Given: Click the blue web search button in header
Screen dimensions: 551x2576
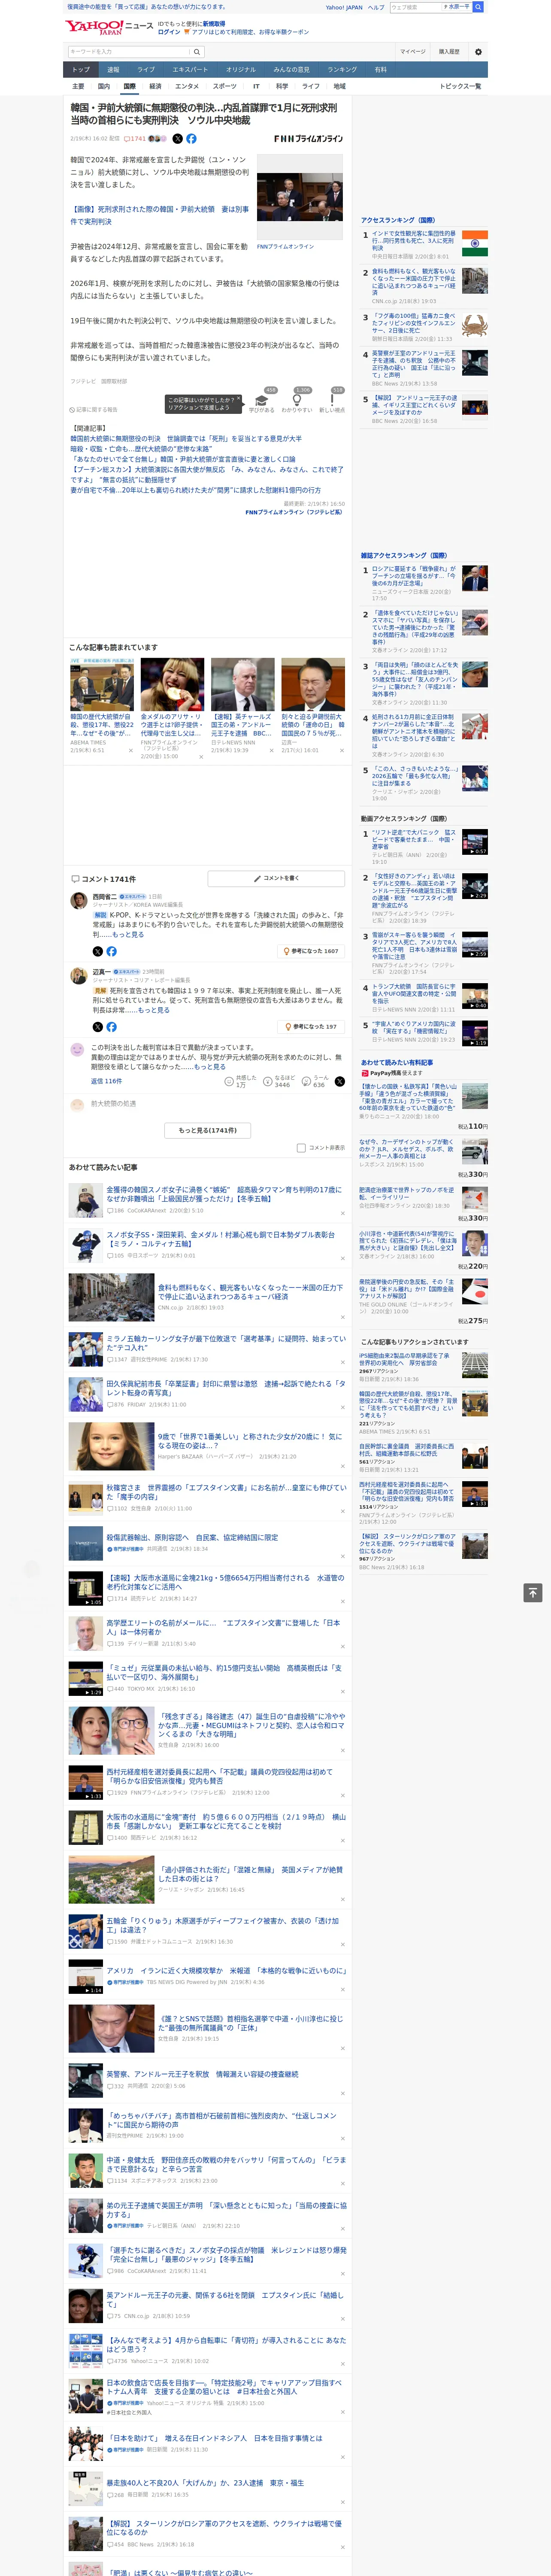Looking at the screenshot, I should click(478, 7).
